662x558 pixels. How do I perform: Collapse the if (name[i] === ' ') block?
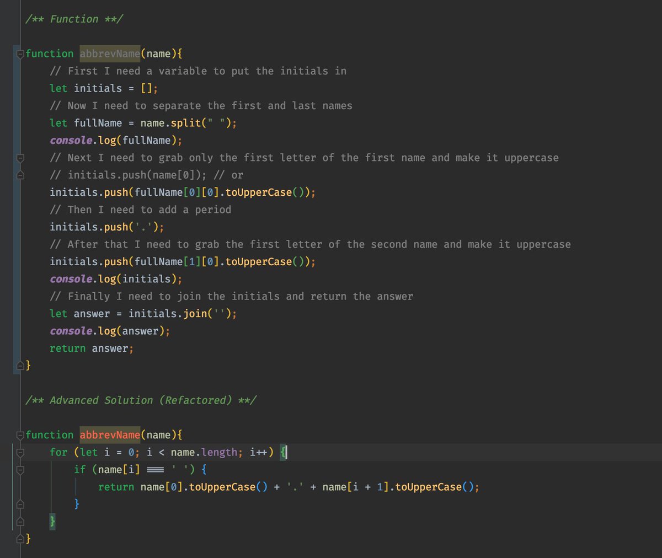pyautogui.click(x=20, y=470)
